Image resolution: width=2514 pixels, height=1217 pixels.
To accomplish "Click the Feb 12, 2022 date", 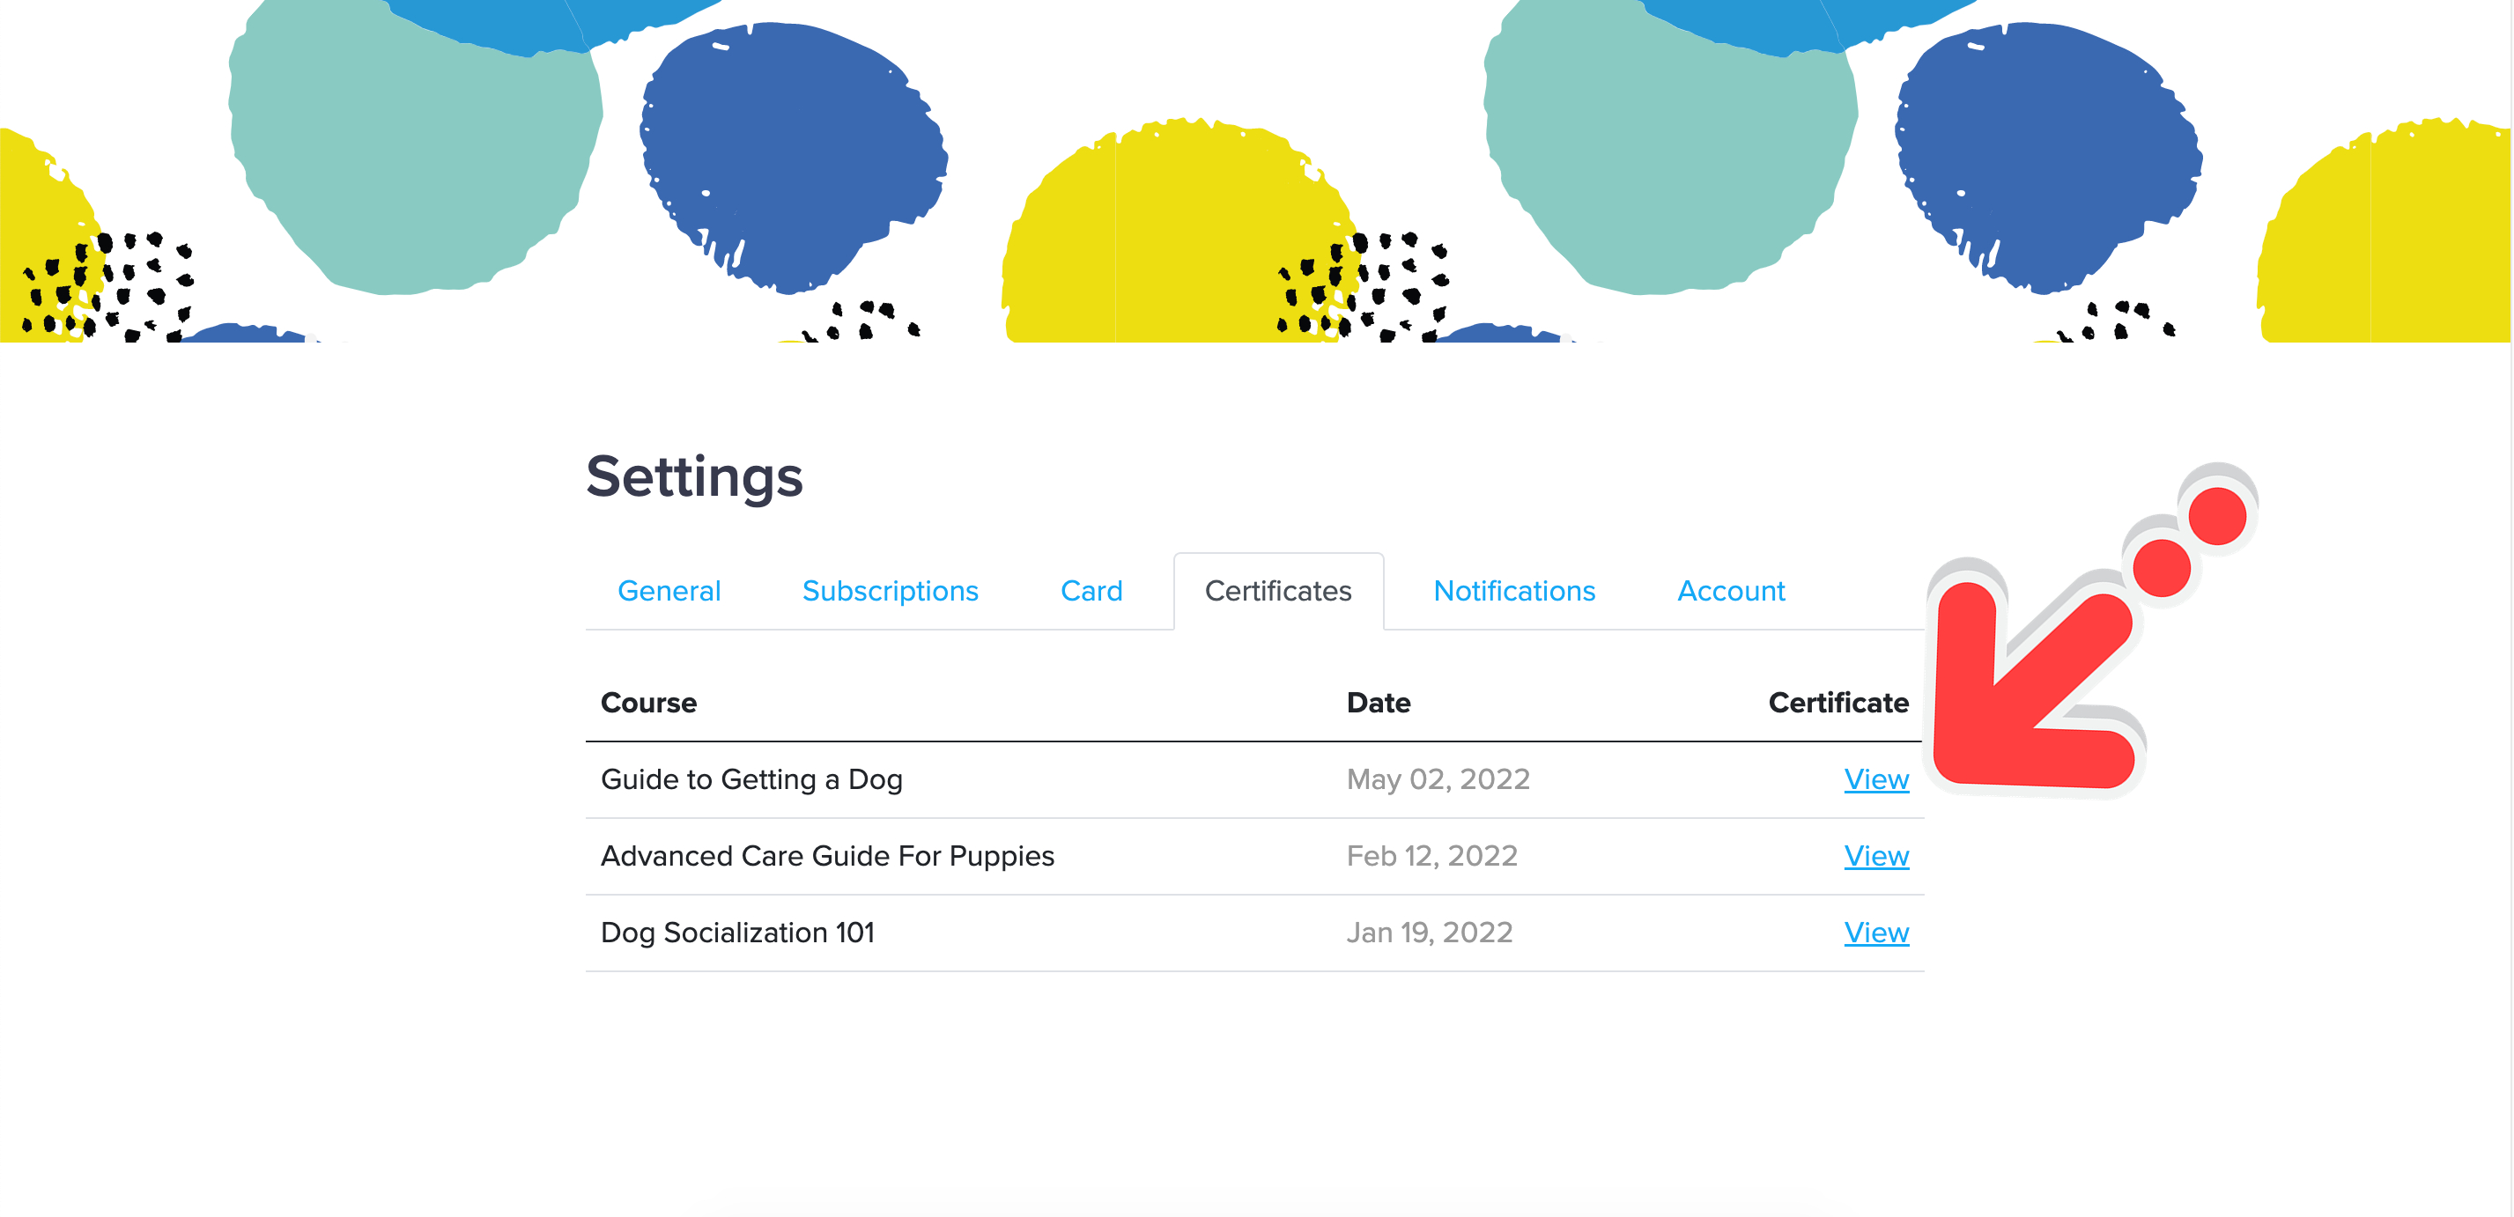I will [x=1431, y=855].
